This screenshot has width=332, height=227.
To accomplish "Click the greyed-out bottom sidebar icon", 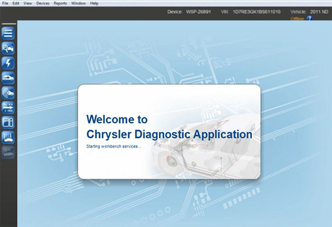I will coord(8,152).
